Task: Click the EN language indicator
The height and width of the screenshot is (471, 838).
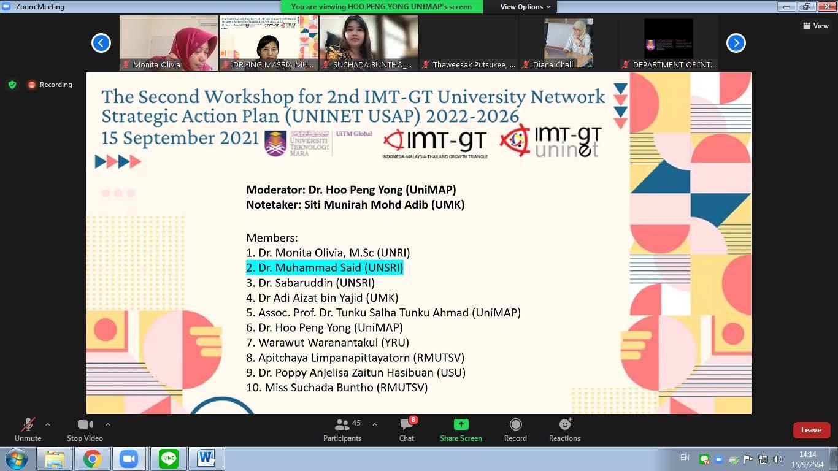Action: pos(685,458)
